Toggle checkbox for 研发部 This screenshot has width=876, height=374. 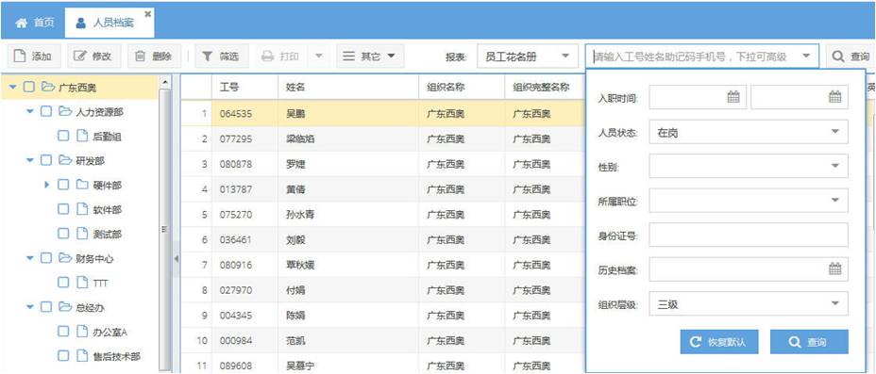tap(46, 160)
